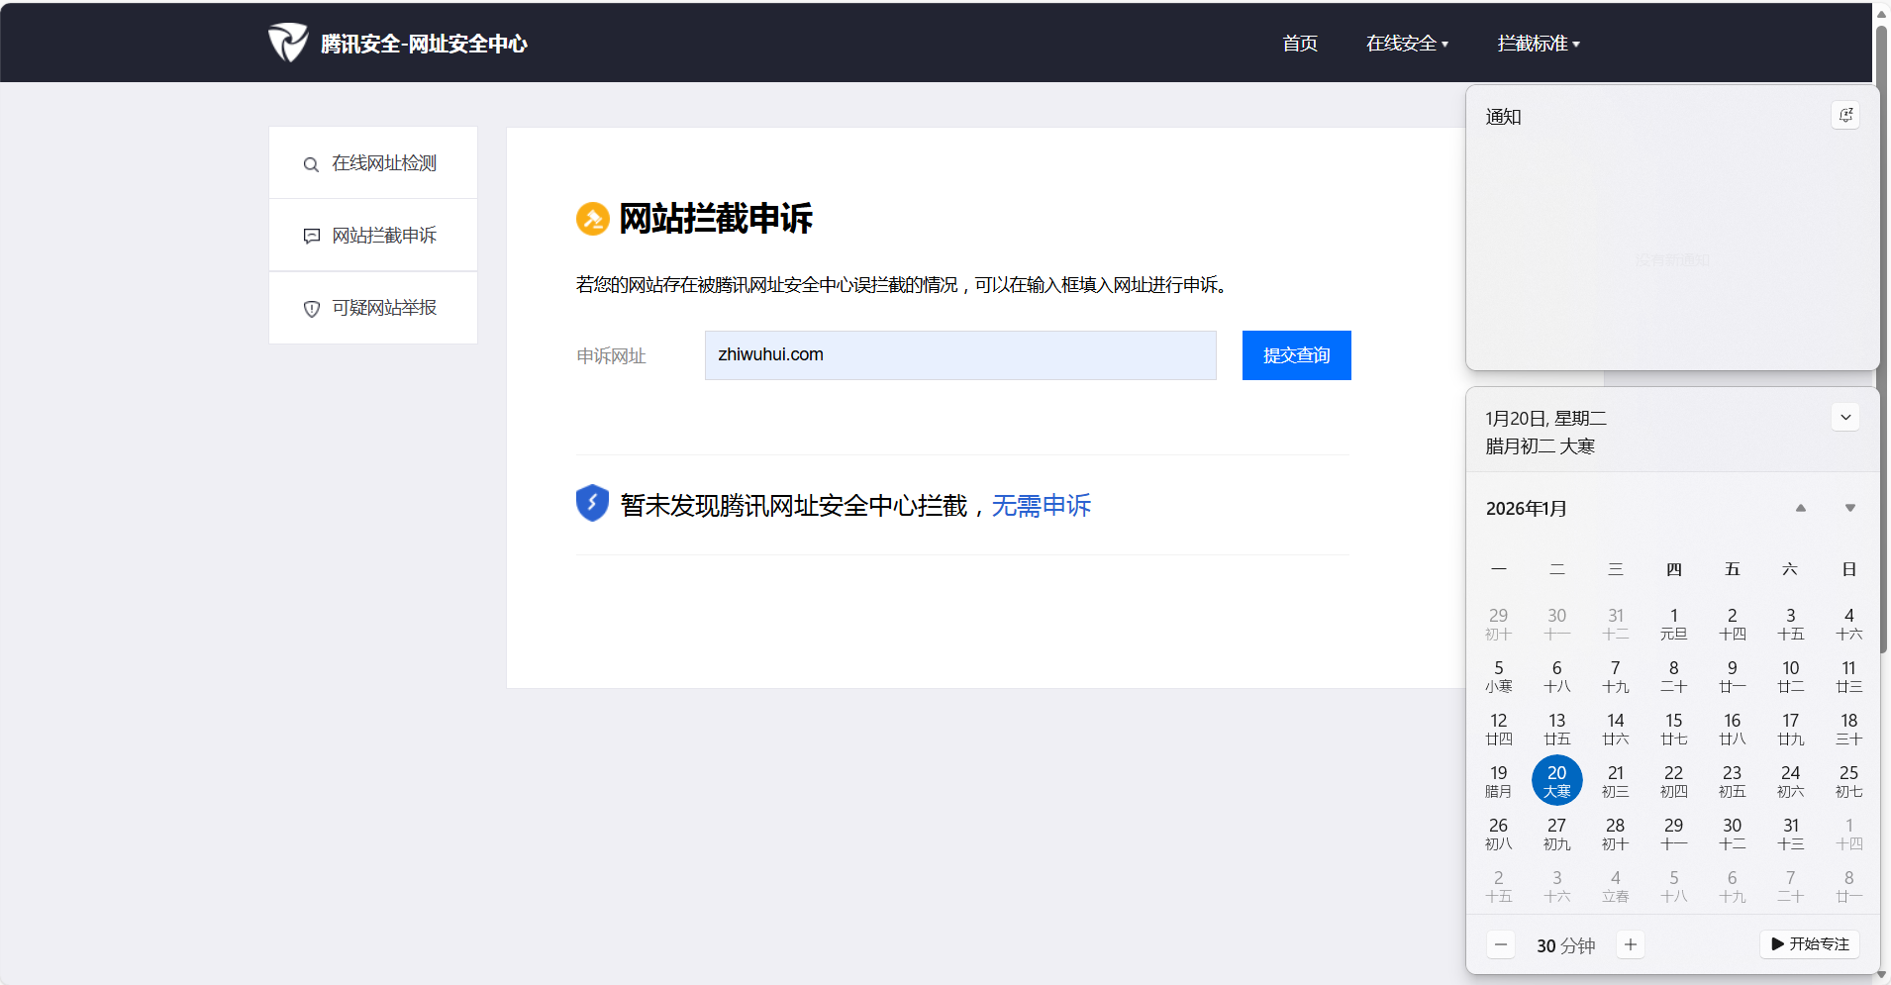Select February 4 立春 in calendar

tap(1616, 886)
